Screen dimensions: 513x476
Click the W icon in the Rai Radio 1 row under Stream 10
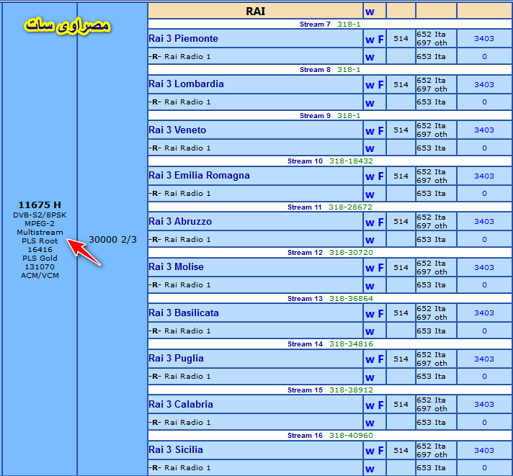[x=370, y=195]
